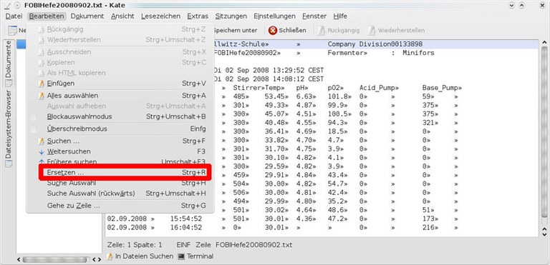Open the Lesezeichen menu

pyautogui.click(x=160, y=16)
